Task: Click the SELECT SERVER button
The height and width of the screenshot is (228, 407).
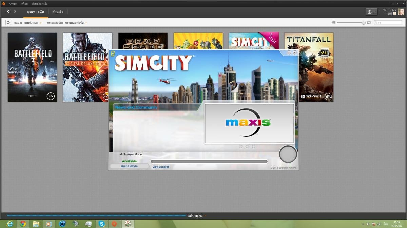Action: [x=129, y=166]
